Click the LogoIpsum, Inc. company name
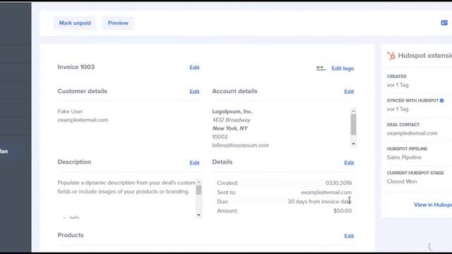 (232, 111)
